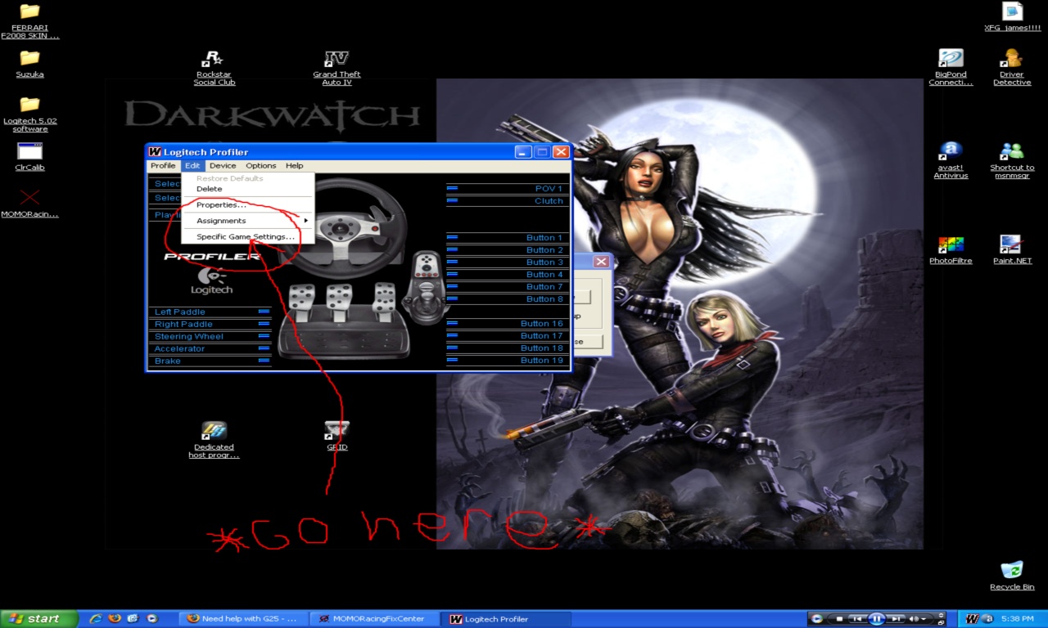This screenshot has height=628, width=1048.
Task: Stop playback in the media player toolbar
Action: point(839,619)
